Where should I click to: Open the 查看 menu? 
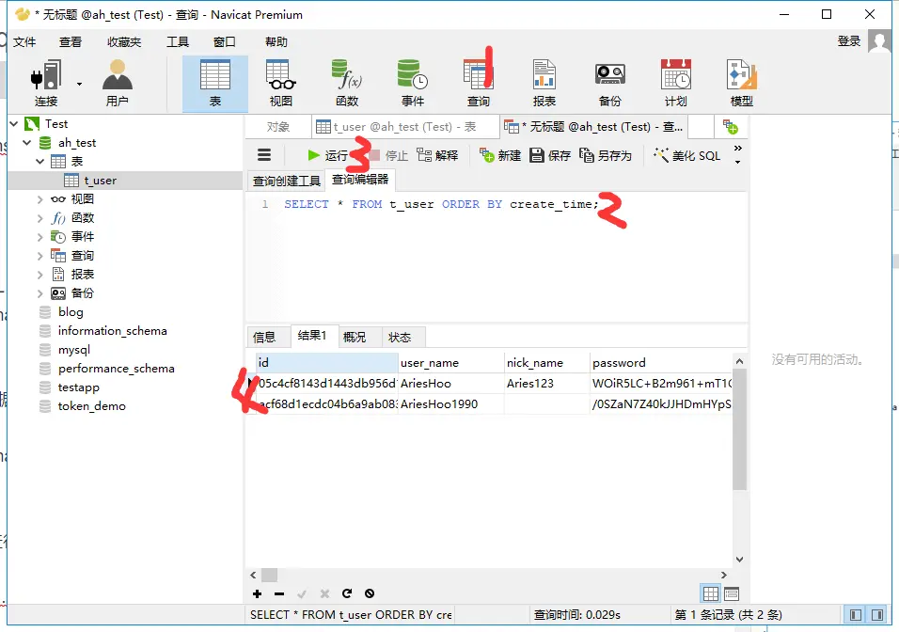tap(71, 42)
